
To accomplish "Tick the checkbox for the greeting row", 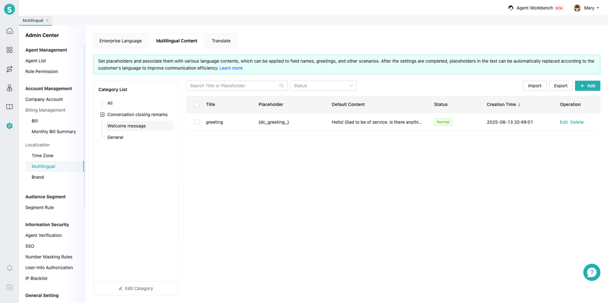I will click(x=197, y=122).
